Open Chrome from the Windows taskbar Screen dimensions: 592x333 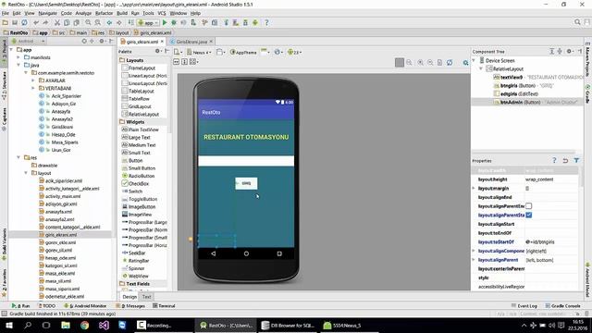[x=84, y=325]
